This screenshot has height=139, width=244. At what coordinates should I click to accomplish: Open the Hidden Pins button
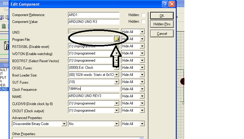pos(162,24)
